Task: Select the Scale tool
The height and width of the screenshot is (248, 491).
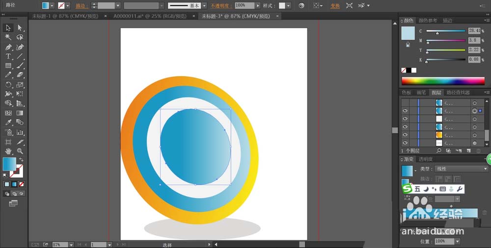Action: coord(20,84)
